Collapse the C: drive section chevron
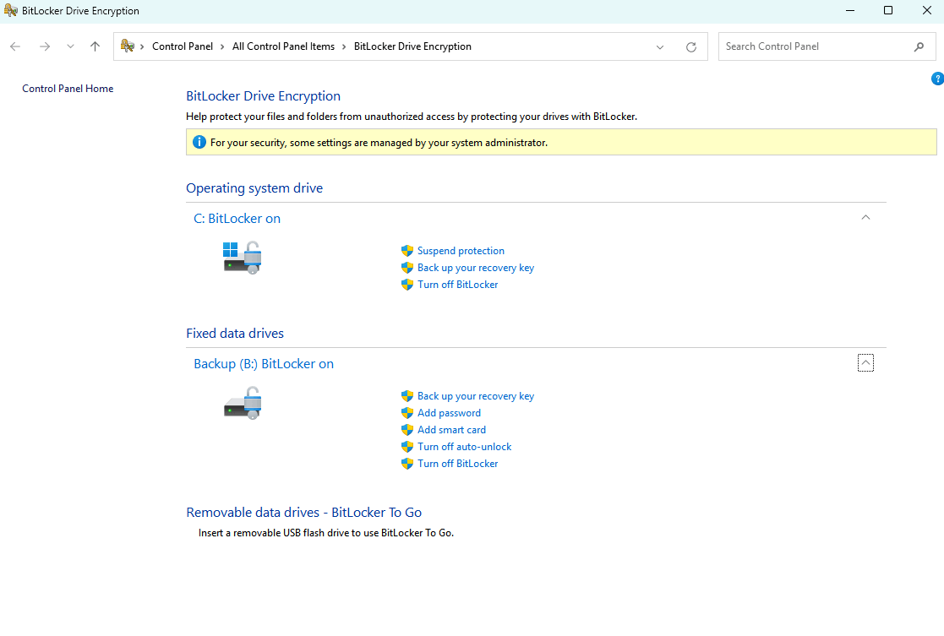 865,217
